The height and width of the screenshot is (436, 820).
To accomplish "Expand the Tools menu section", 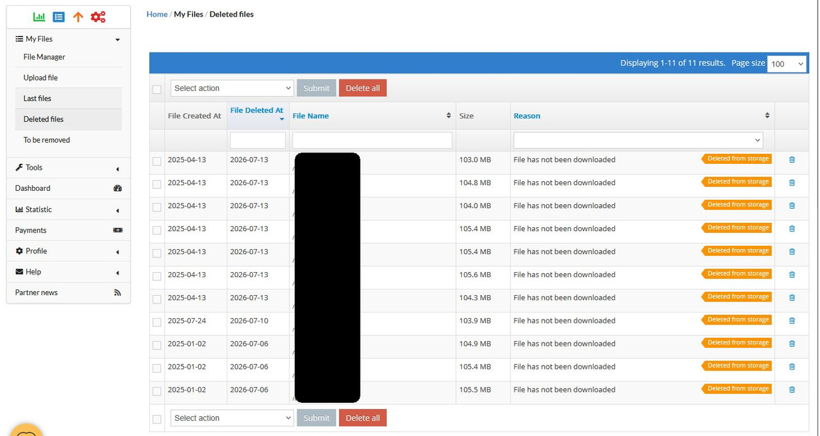I will point(69,168).
